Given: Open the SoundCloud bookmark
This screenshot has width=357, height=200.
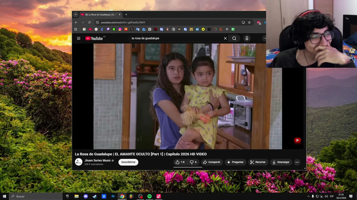Looking at the screenshot, I should (126, 29).
